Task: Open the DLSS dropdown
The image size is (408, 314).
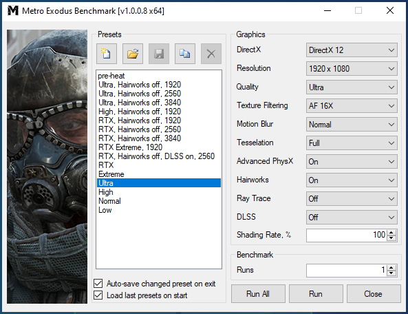Action: tap(352, 218)
